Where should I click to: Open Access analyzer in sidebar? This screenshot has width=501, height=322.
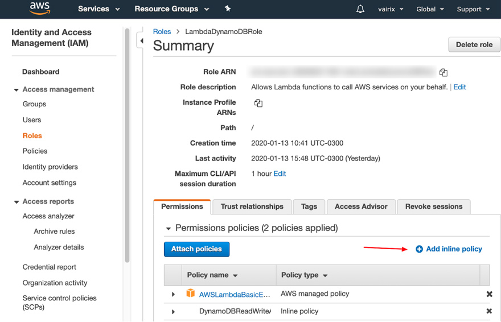coord(48,216)
